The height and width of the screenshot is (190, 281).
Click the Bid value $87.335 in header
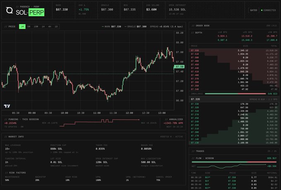pos(130,9)
